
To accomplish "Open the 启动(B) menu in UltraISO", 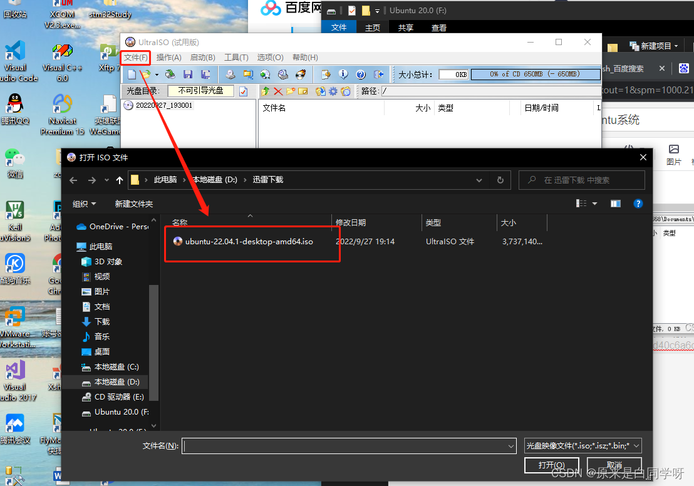I will tap(203, 58).
